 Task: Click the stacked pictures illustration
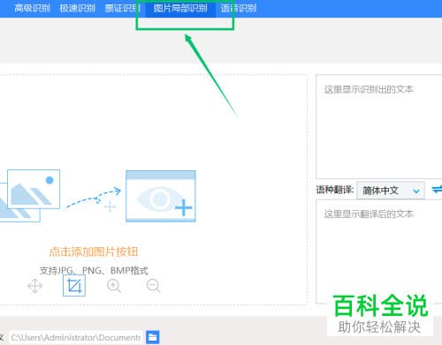coord(30,196)
